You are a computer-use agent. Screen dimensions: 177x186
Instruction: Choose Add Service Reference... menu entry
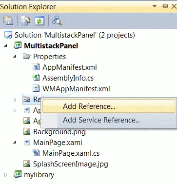pos(109,120)
